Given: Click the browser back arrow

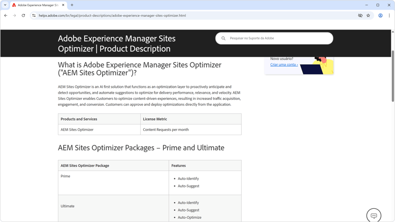Looking at the screenshot, I should pyautogui.click(x=6, y=15).
